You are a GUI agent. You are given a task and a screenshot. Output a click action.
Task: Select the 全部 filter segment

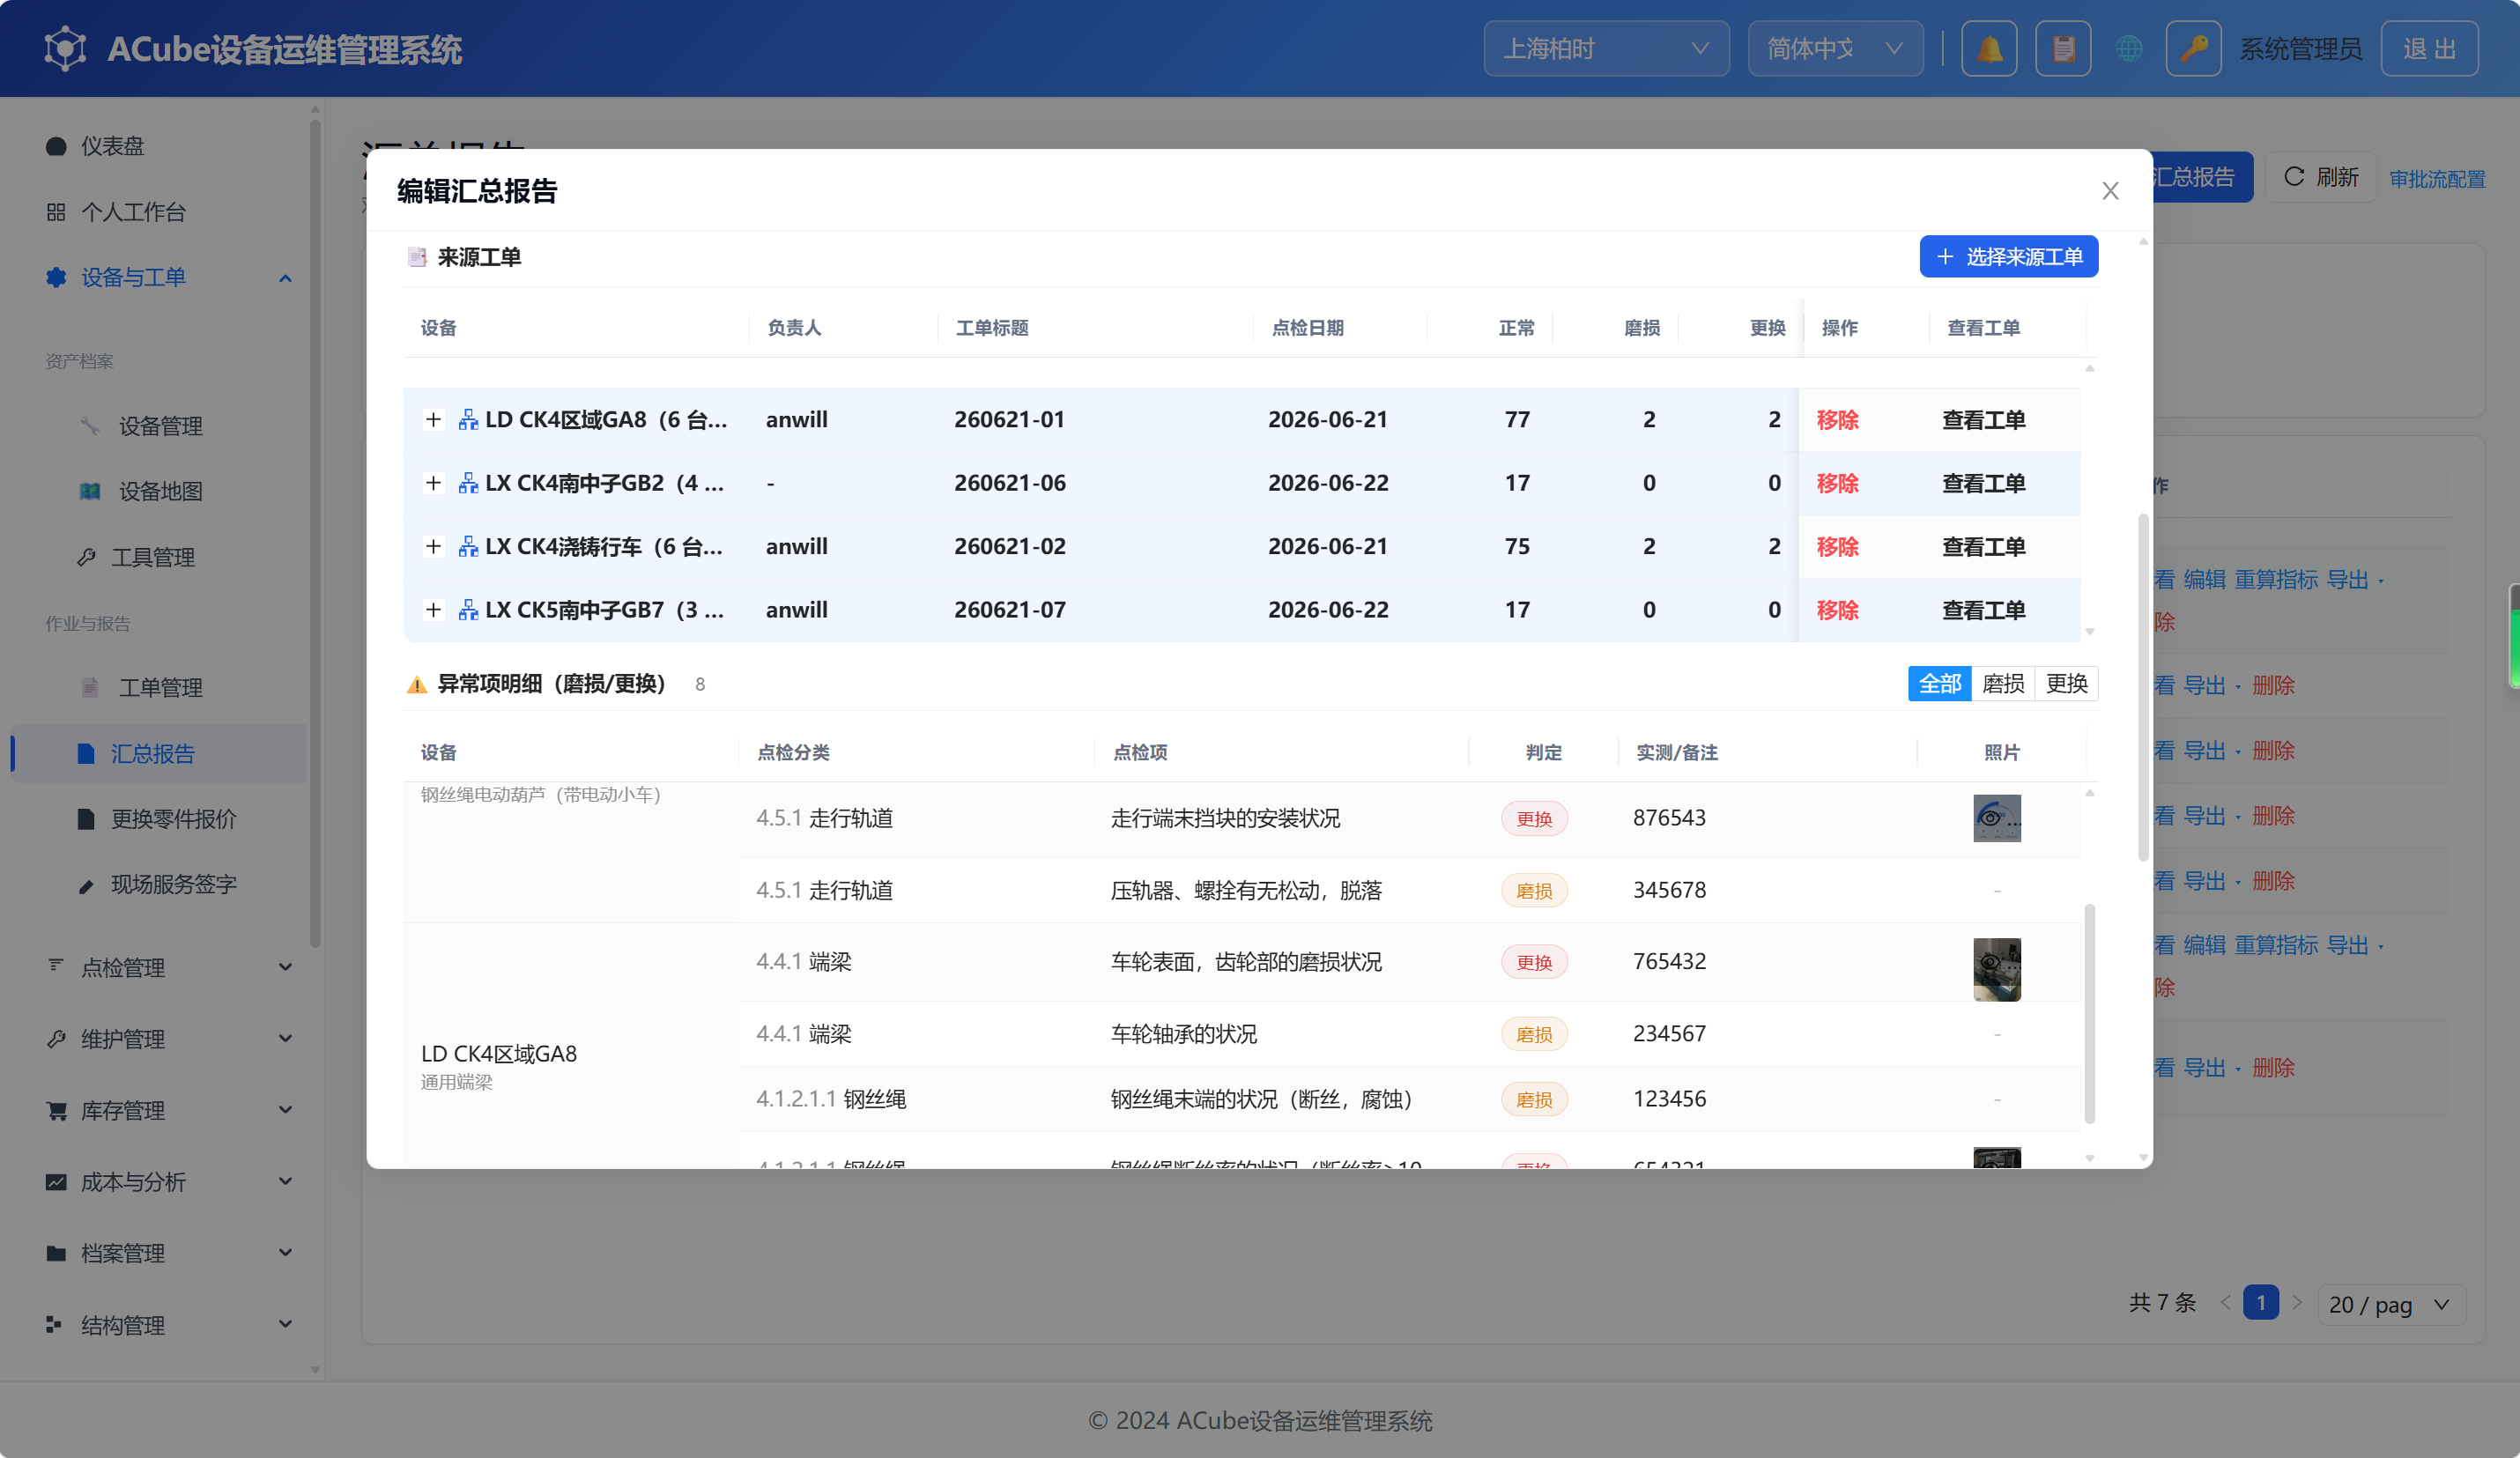pyautogui.click(x=1939, y=684)
